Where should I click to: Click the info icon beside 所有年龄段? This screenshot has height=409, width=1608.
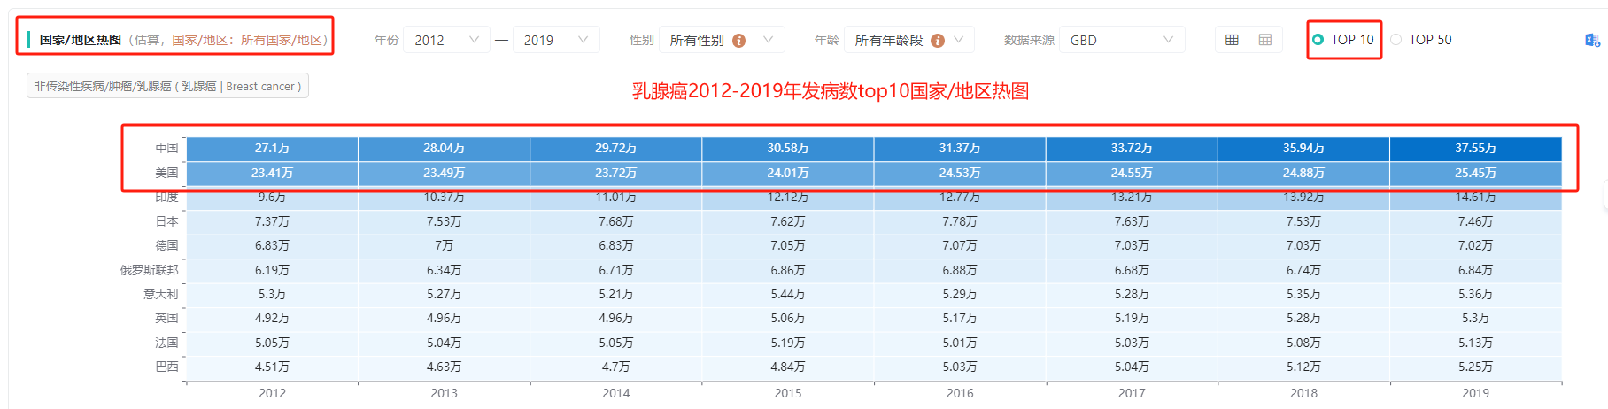[938, 40]
